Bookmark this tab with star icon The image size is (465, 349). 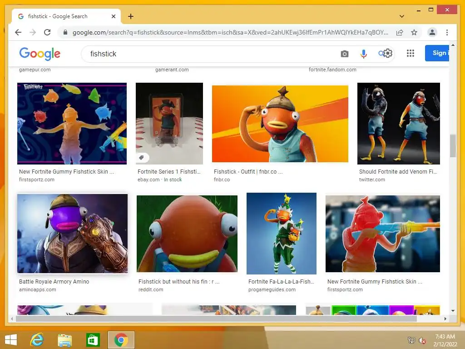coord(414,32)
